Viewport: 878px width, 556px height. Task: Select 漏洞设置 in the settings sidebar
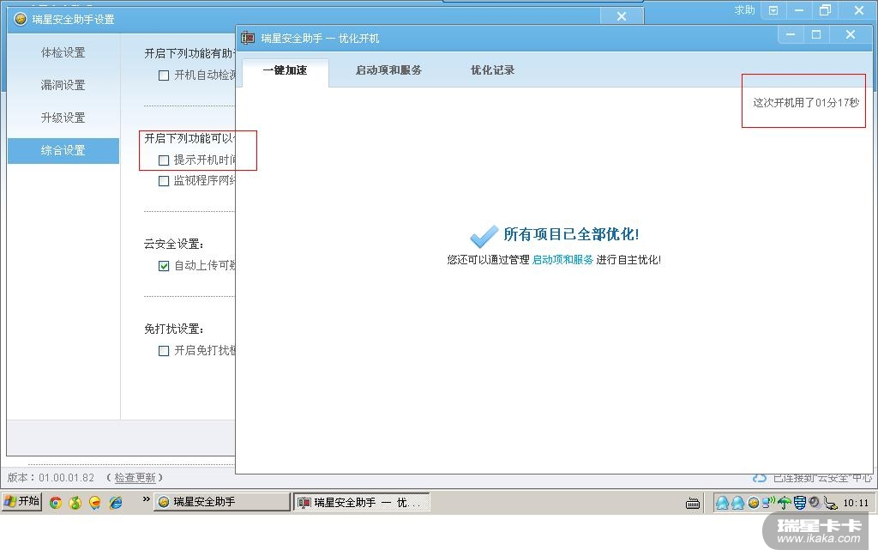(63, 85)
